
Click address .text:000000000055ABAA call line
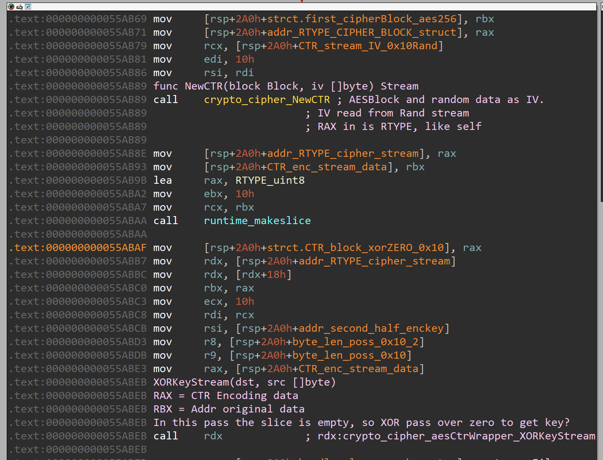tap(78, 221)
